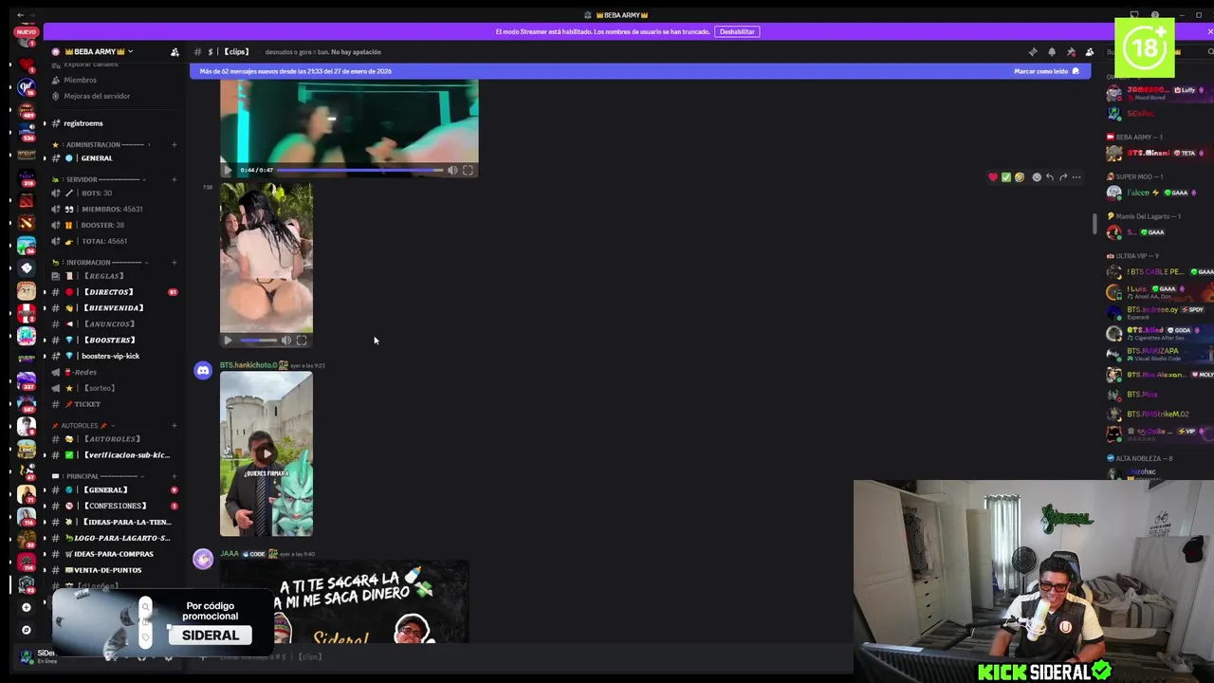Click forward arrow on message toolbar
The image size is (1214, 683).
pos(1063,177)
